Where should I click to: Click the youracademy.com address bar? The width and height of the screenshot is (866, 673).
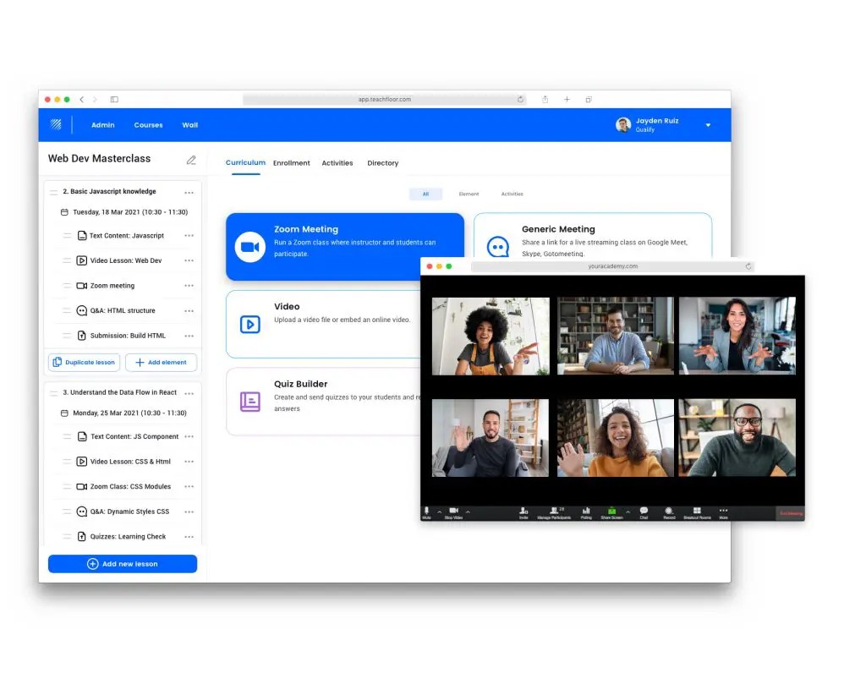(x=612, y=266)
